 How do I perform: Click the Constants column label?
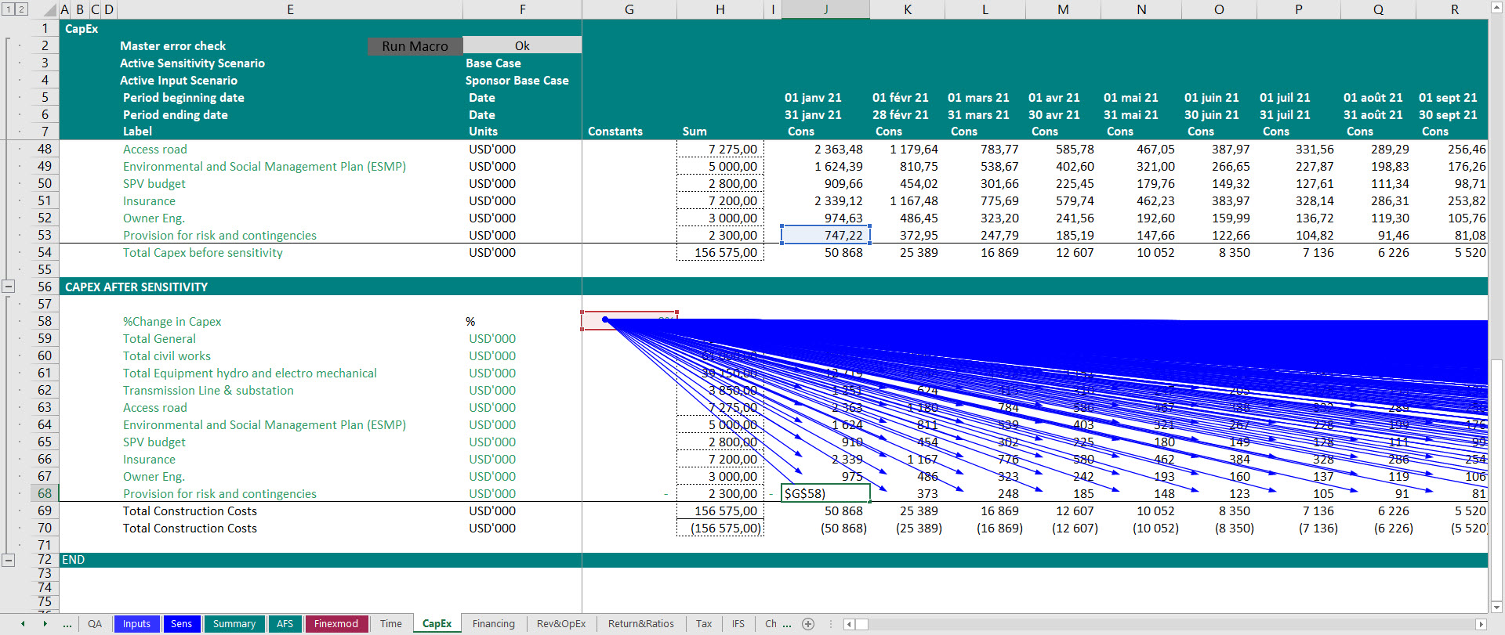pos(615,132)
